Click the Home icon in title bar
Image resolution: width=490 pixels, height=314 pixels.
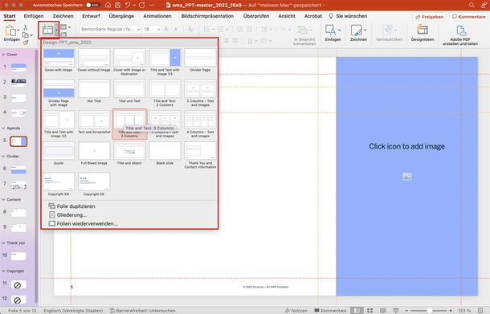(108, 5)
